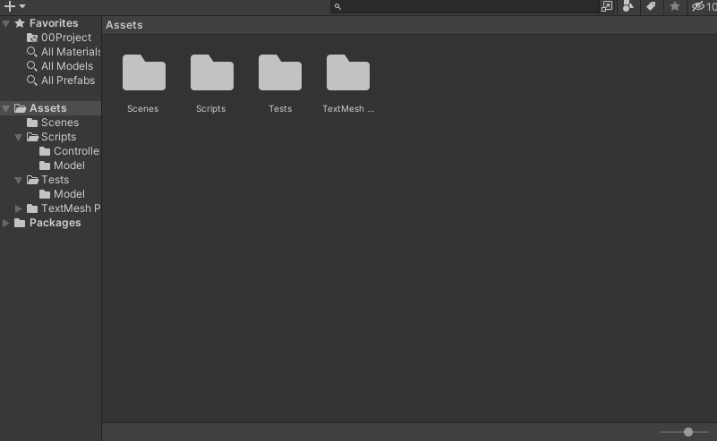717x441 pixels.
Task: Select the Controller folder in tree
Action: coord(76,151)
